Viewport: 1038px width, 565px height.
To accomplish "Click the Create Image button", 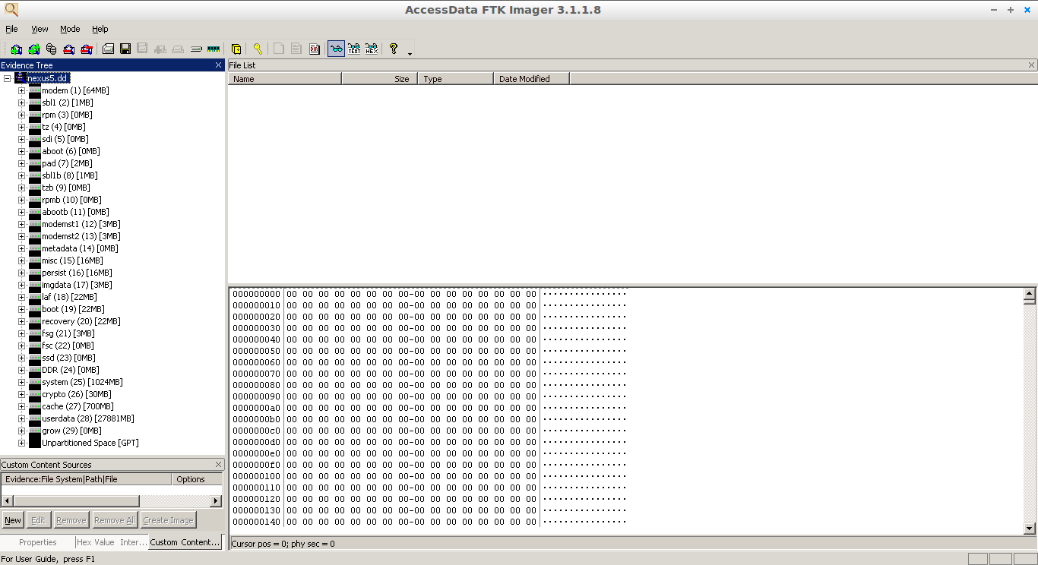I will [168, 520].
